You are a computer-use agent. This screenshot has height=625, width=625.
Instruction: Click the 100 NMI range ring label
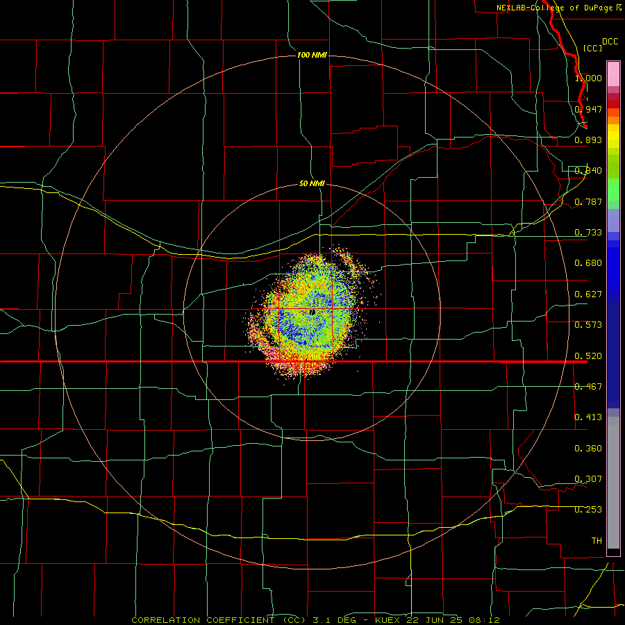pos(312,55)
